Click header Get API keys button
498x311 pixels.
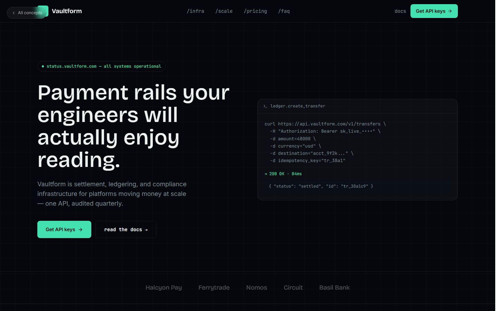click(x=434, y=11)
